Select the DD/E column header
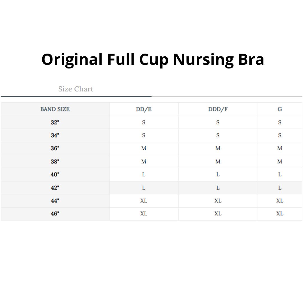The height and width of the screenshot is (303, 303). 144,109
